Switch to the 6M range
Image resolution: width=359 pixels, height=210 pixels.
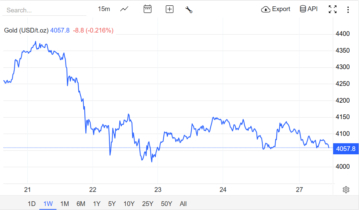[81, 204]
